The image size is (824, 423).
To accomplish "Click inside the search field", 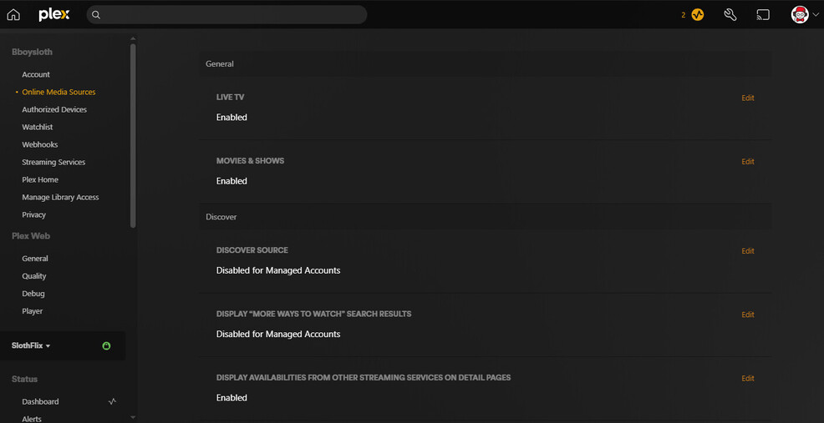I will coord(226,15).
